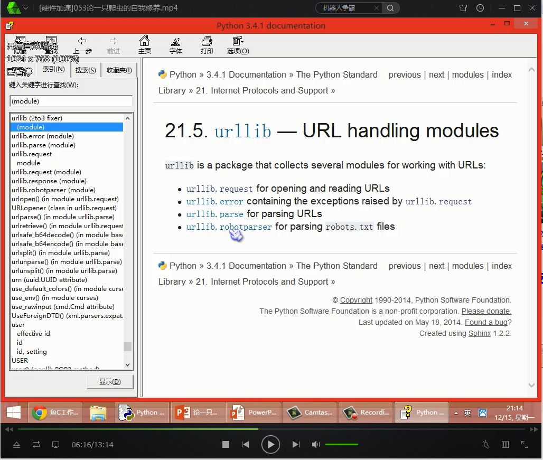The image size is (543, 460).
Task: Stop video with the square stop button
Action: coord(226,445)
